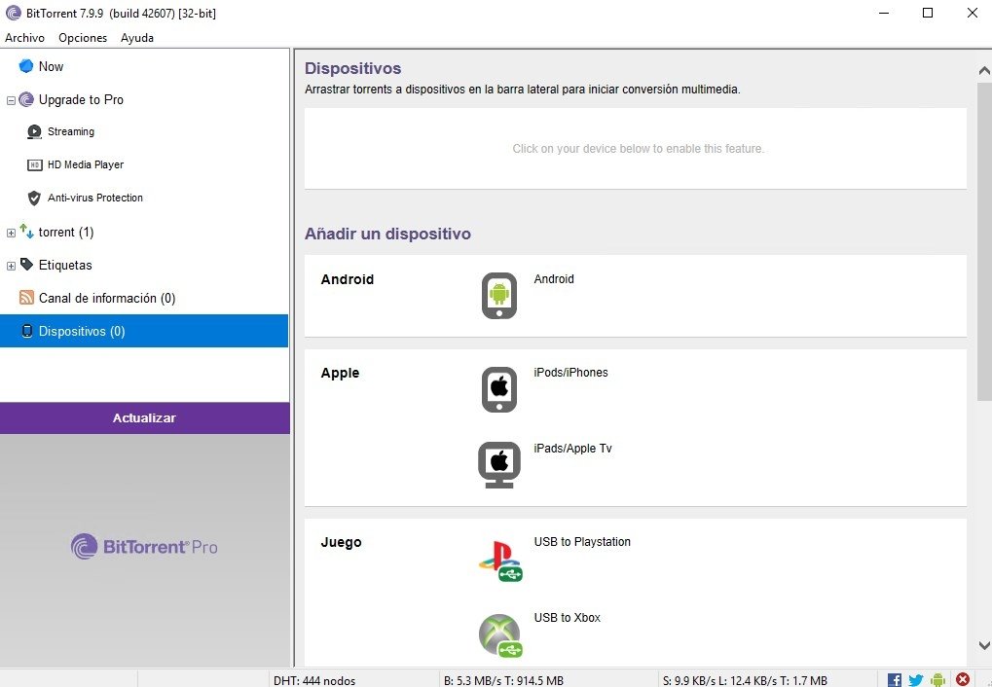992x687 pixels.
Task: Click the USB to Xbox icon
Action: (500, 635)
